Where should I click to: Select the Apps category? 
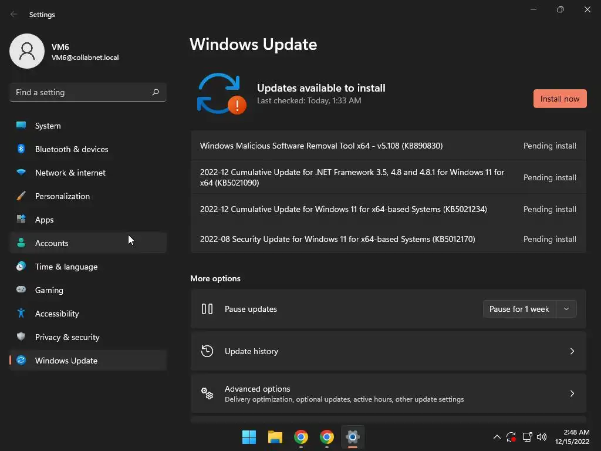click(x=88, y=219)
